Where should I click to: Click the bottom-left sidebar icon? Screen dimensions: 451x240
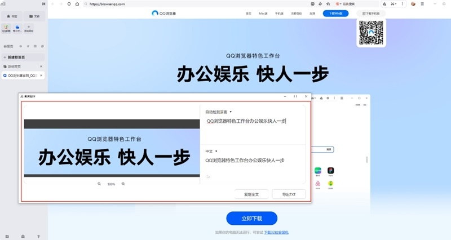coord(7,236)
